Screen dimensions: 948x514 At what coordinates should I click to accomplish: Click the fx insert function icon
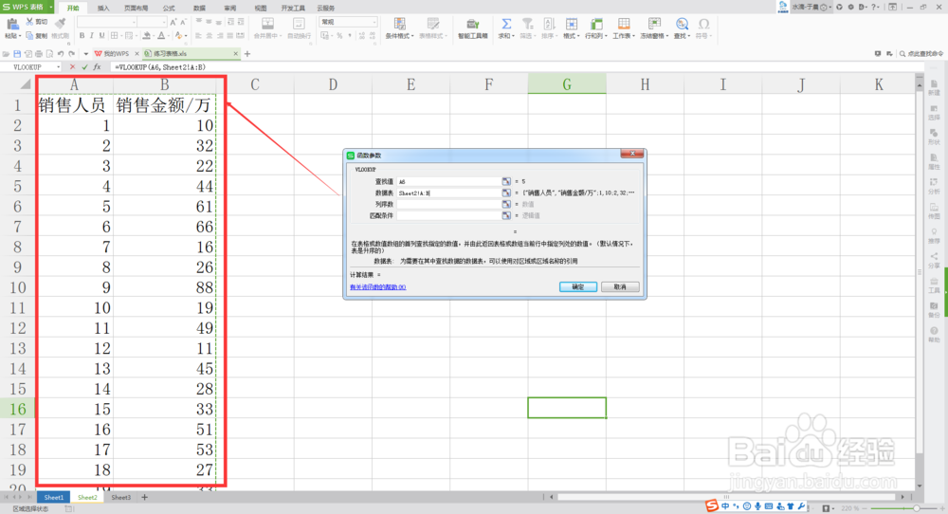click(97, 67)
